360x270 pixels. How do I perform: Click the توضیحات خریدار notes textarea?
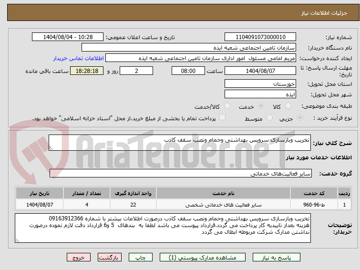[163, 228]
